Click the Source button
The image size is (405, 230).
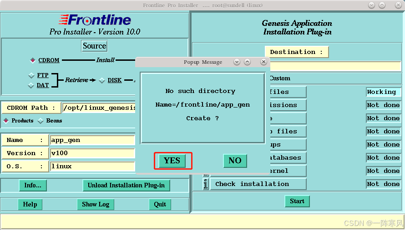click(x=94, y=46)
